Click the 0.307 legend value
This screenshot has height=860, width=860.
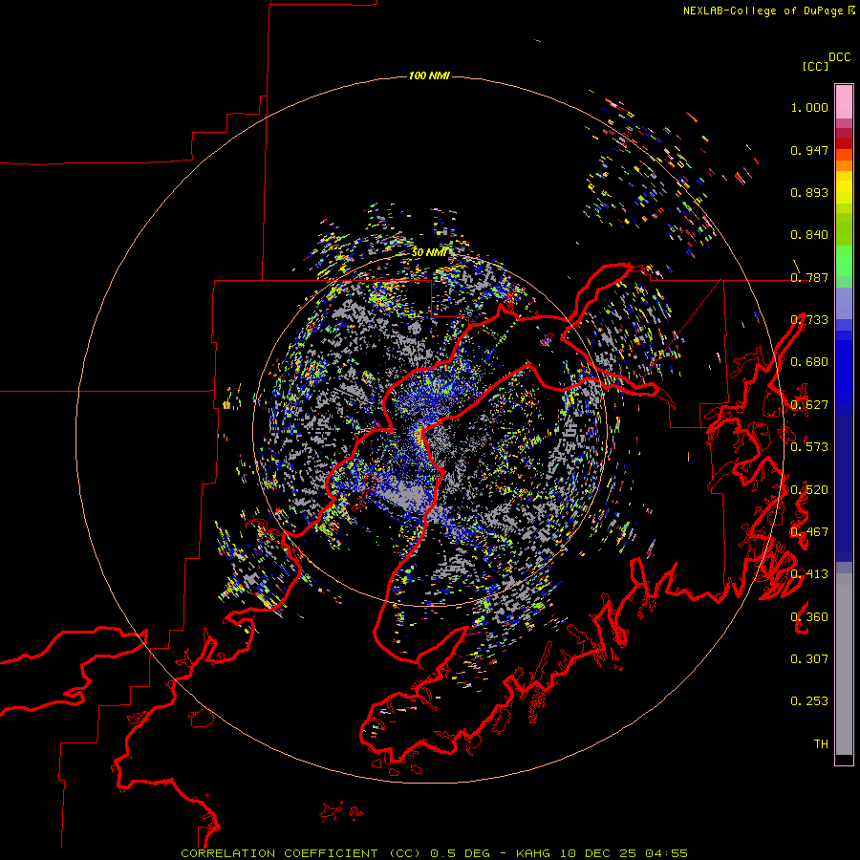pos(809,659)
